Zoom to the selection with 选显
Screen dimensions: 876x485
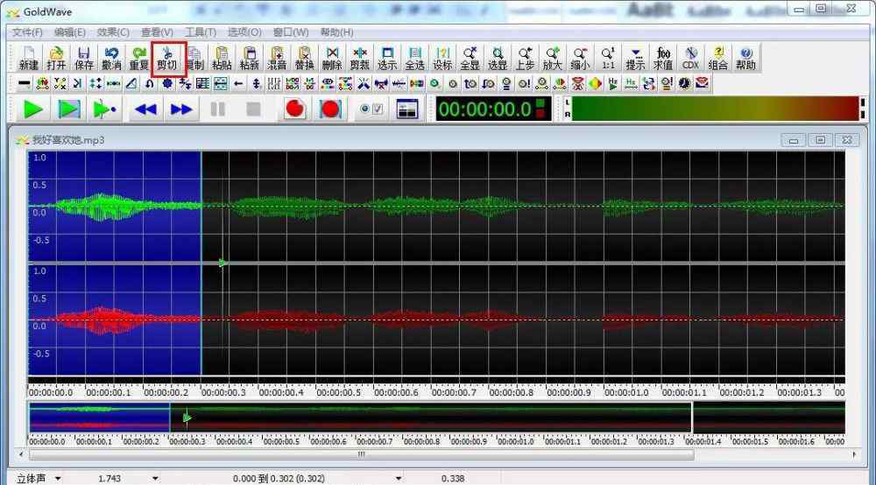click(498, 58)
